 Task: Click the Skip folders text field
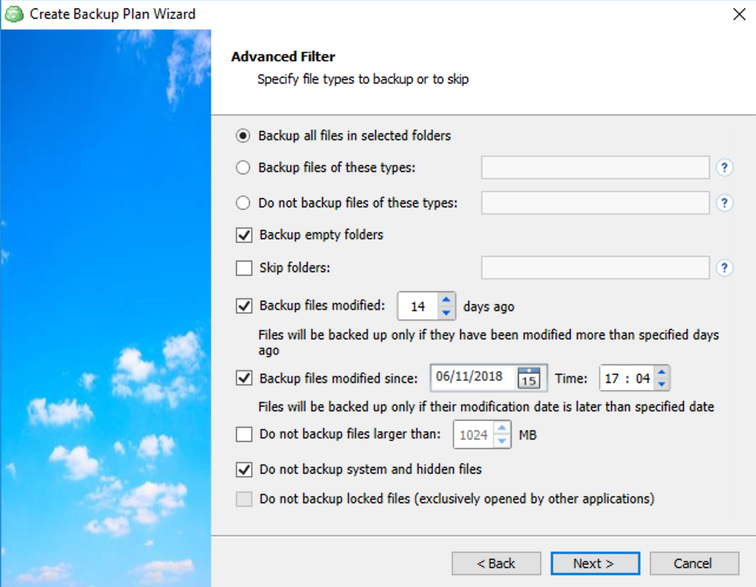(x=595, y=268)
